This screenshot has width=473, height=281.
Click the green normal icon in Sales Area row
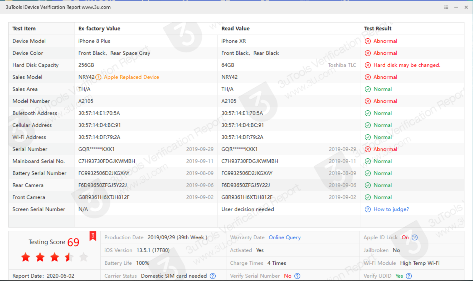point(368,89)
